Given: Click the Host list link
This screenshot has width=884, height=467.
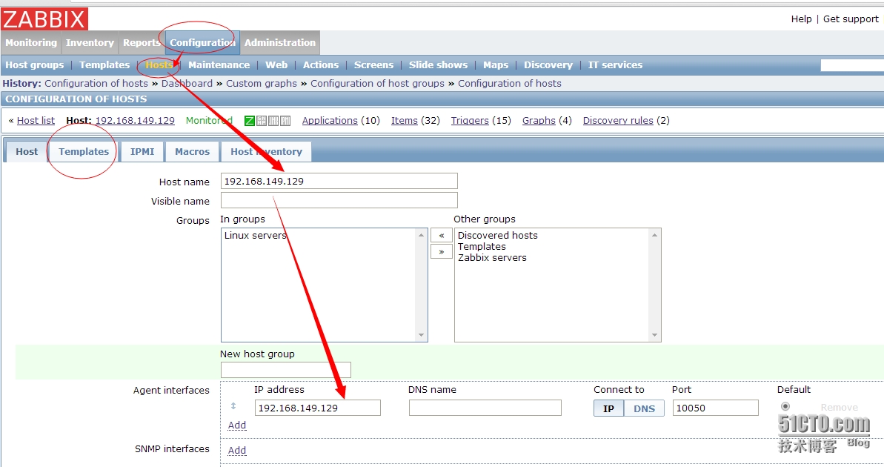Looking at the screenshot, I should click(x=36, y=121).
